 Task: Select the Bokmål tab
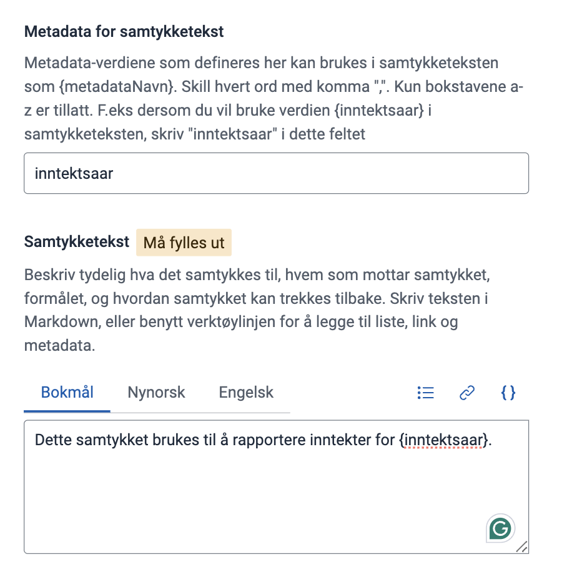[67, 393]
